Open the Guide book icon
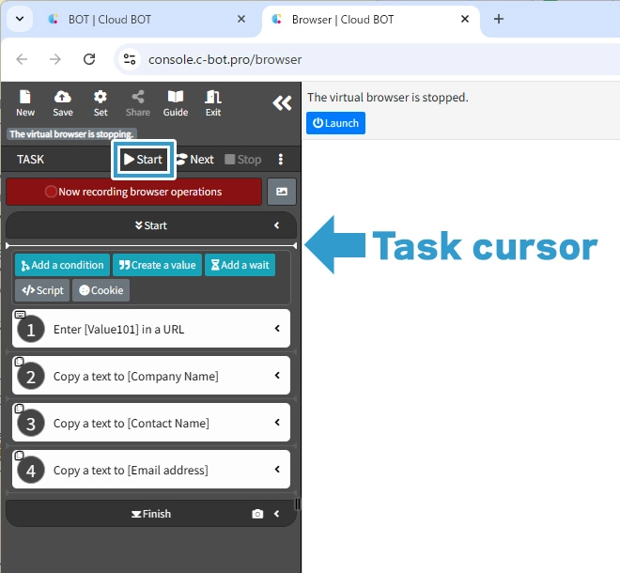 click(176, 102)
